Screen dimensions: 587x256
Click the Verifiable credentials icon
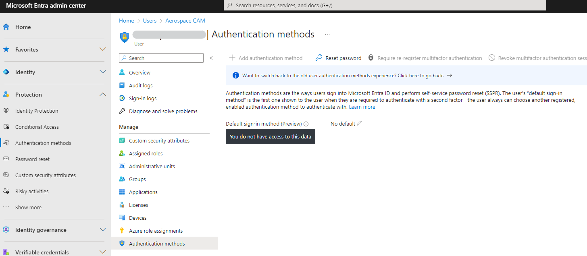point(6,252)
